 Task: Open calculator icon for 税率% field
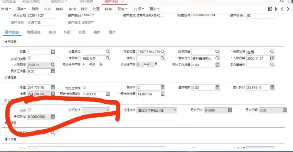162,87
